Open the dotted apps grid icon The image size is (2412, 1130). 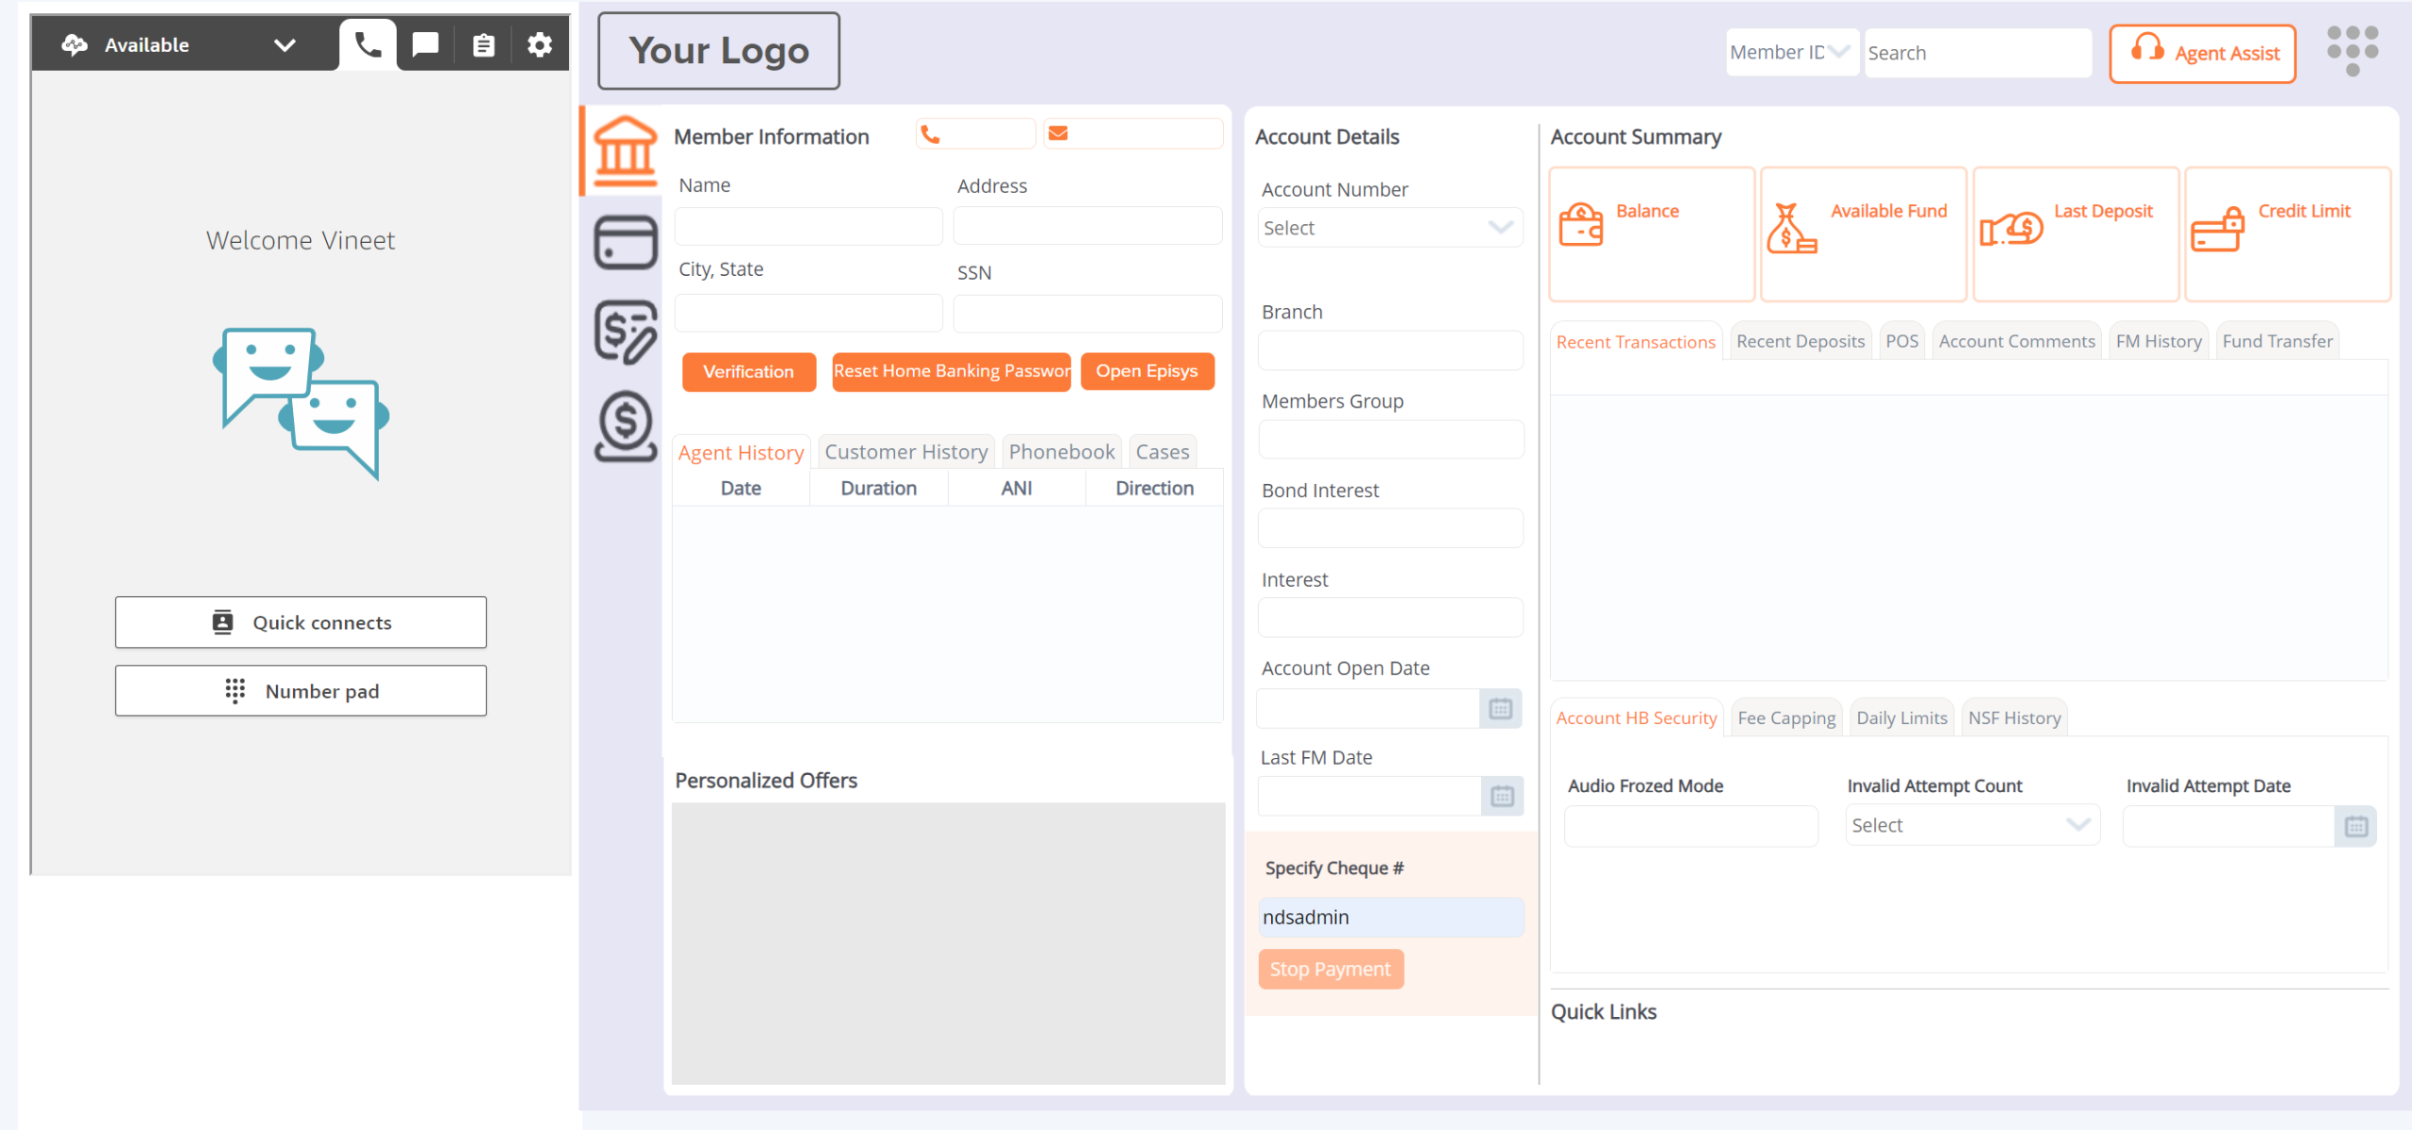point(2352,50)
